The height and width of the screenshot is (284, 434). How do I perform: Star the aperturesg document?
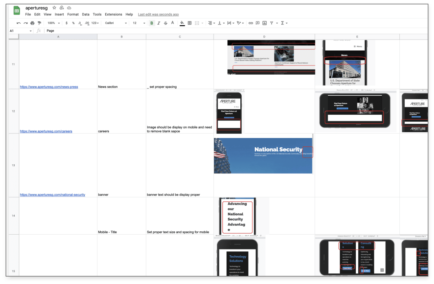tap(54, 8)
